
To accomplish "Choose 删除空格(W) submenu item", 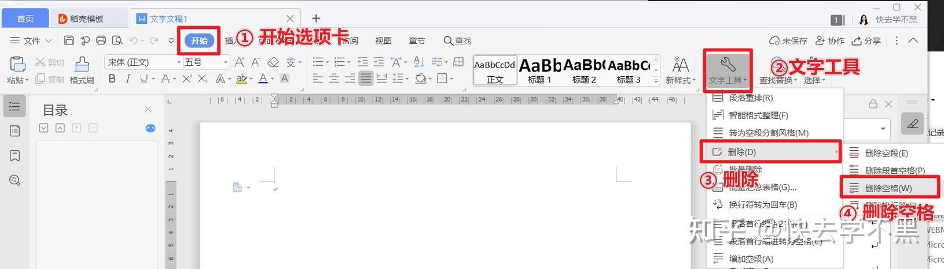I will click(889, 188).
